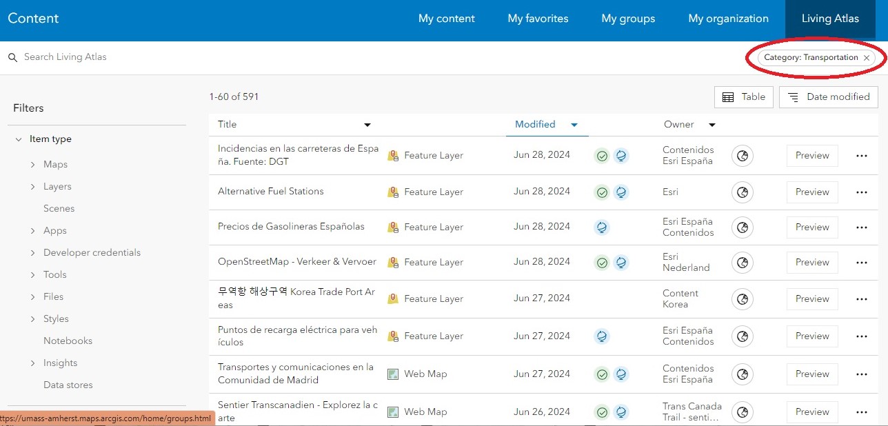The width and height of the screenshot is (888, 426).
Task: Open more options for Puntos de recarga
Action: (861, 336)
